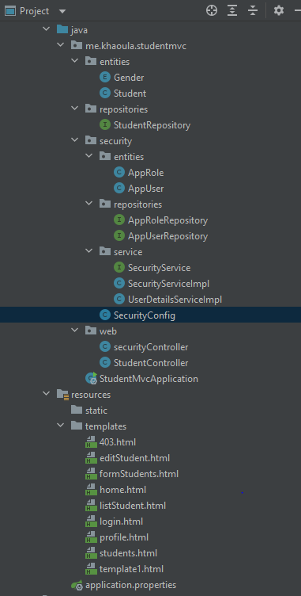
Task: Click the StudentRepository interface icon
Action: [104, 125]
